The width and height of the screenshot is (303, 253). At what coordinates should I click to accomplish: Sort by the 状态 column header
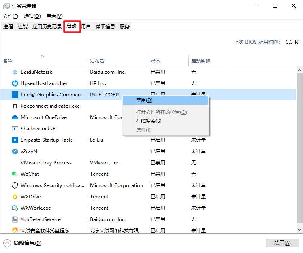169,61
